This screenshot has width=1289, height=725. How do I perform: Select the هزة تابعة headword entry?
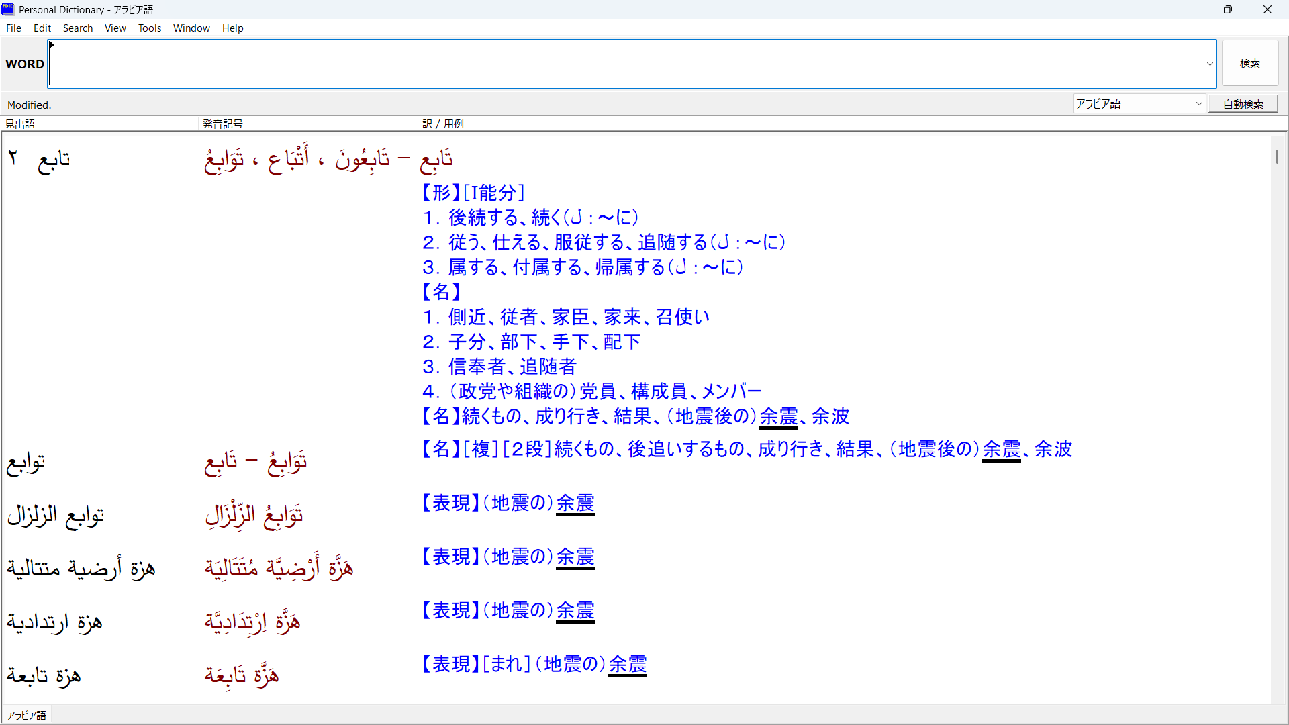(x=44, y=676)
